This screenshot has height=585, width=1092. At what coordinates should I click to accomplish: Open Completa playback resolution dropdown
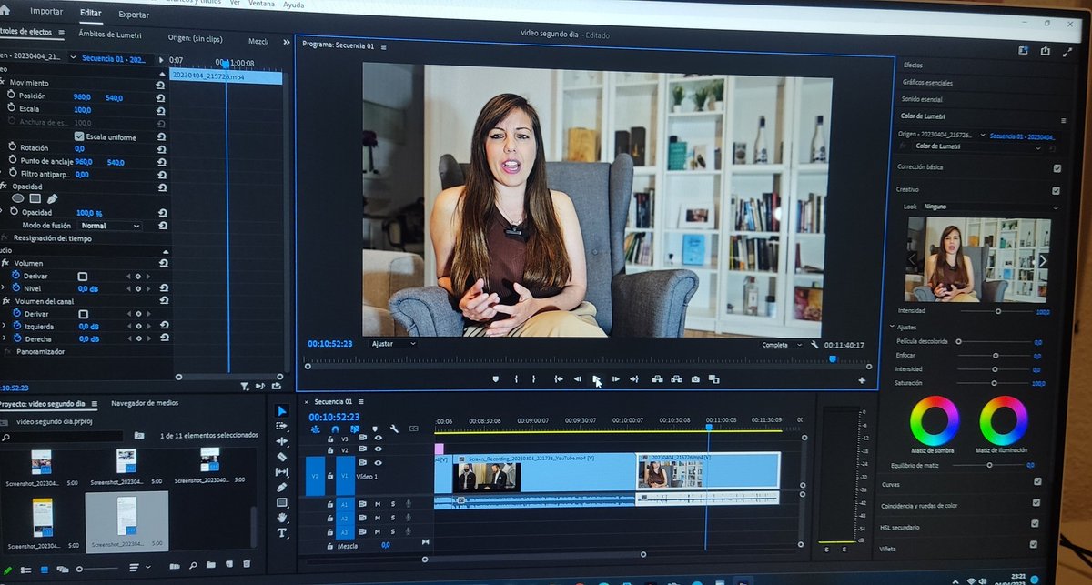coord(782,345)
